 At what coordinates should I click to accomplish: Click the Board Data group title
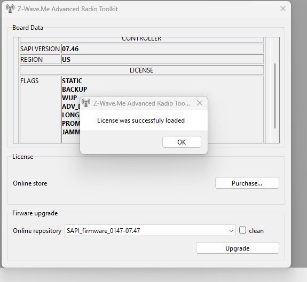pyautogui.click(x=28, y=28)
